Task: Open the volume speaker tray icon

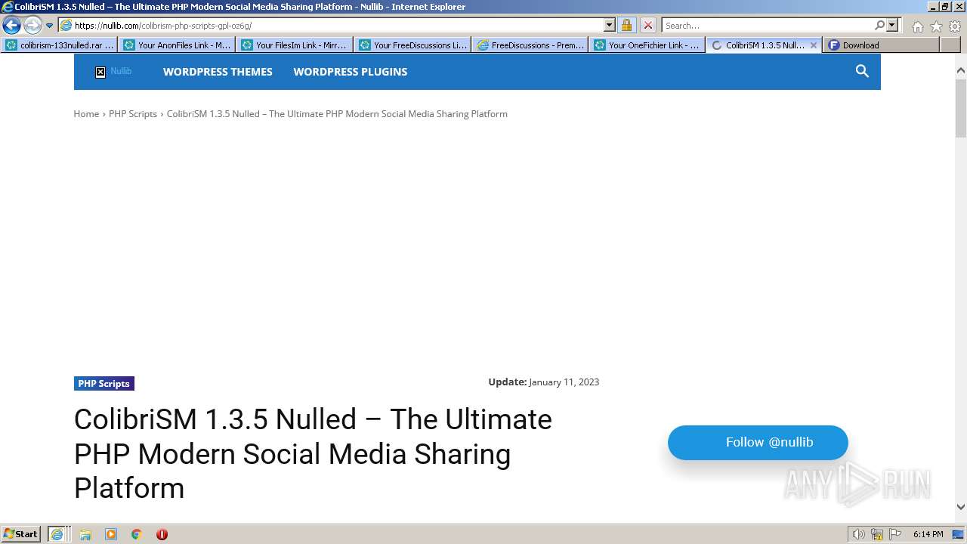Action: click(858, 534)
